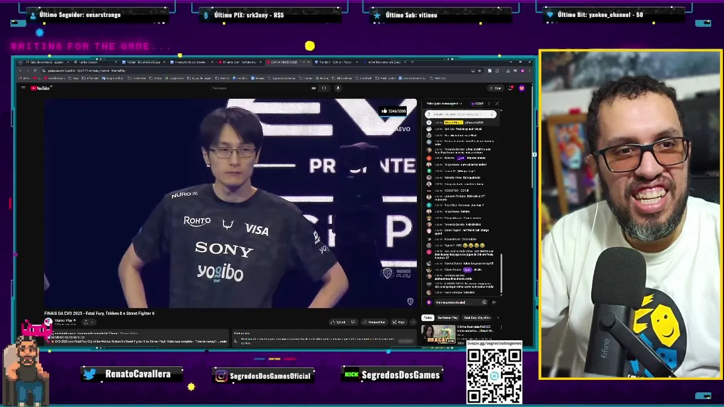Open the YouTube hamburger guide menu
Image resolution: width=724 pixels, height=407 pixels.
point(23,88)
